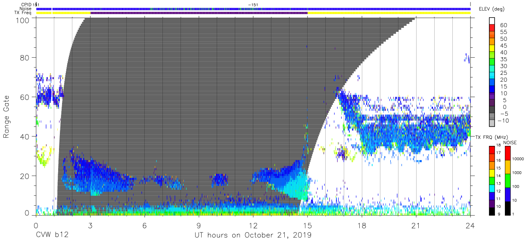Click the 'ELEV (deg)' color bar title

(492, 9)
